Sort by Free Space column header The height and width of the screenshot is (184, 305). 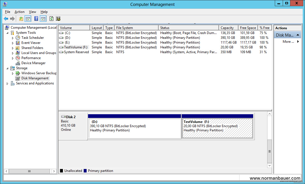pyautogui.click(x=248, y=28)
